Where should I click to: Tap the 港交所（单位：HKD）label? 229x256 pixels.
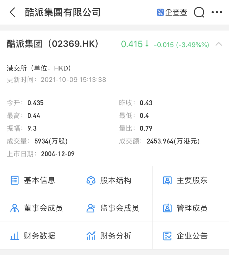(39, 68)
